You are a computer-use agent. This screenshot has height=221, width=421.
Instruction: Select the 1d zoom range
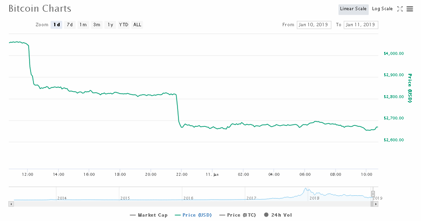(x=56, y=25)
